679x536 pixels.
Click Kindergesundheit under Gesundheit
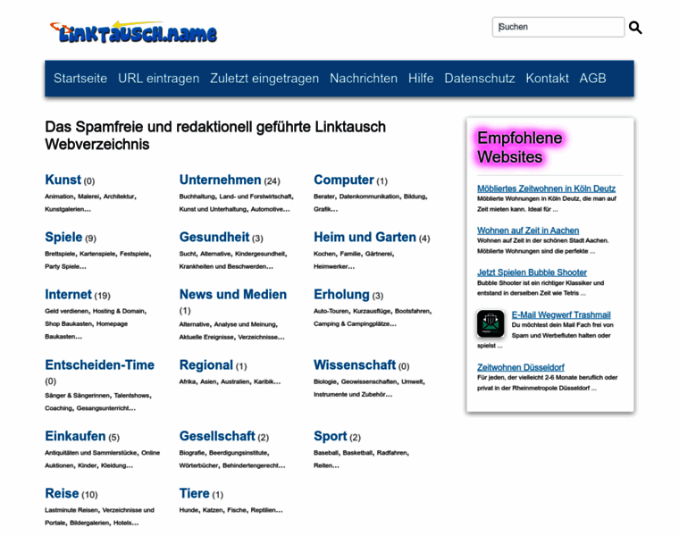point(260,254)
